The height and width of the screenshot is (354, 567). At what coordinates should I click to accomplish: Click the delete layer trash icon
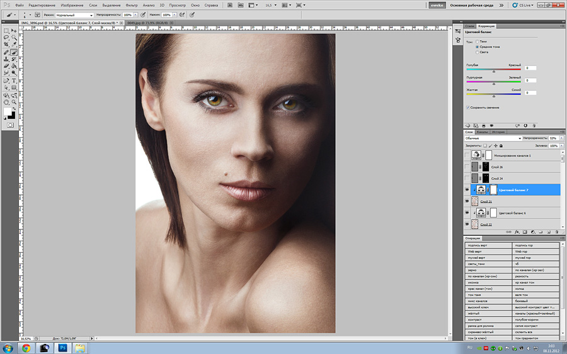(x=556, y=232)
